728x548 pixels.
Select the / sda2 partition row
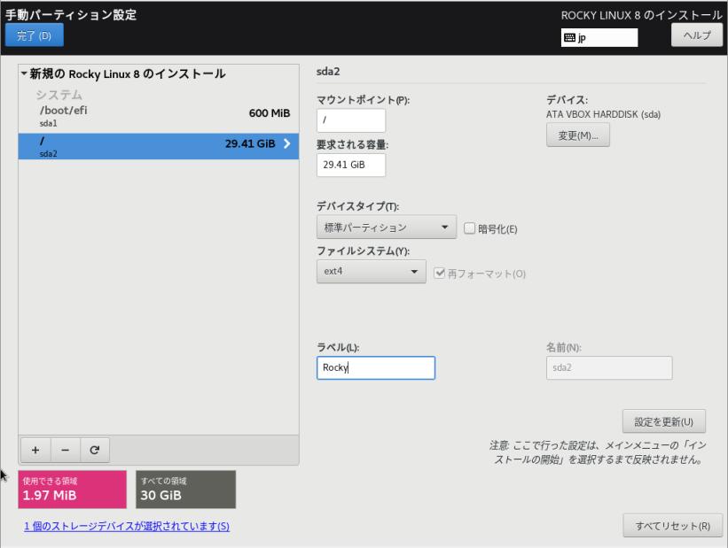[x=159, y=146]
